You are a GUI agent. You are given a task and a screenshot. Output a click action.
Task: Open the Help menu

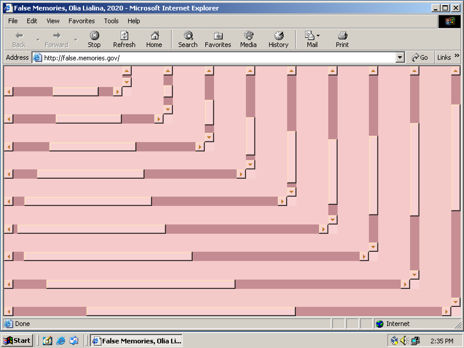(134, 21)
